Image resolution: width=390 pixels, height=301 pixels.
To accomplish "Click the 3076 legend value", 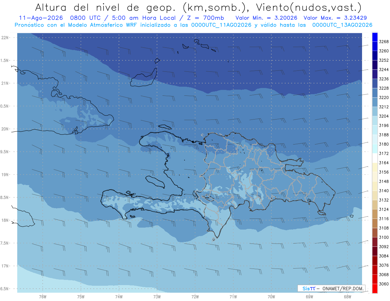I will (x=384, y=265).
